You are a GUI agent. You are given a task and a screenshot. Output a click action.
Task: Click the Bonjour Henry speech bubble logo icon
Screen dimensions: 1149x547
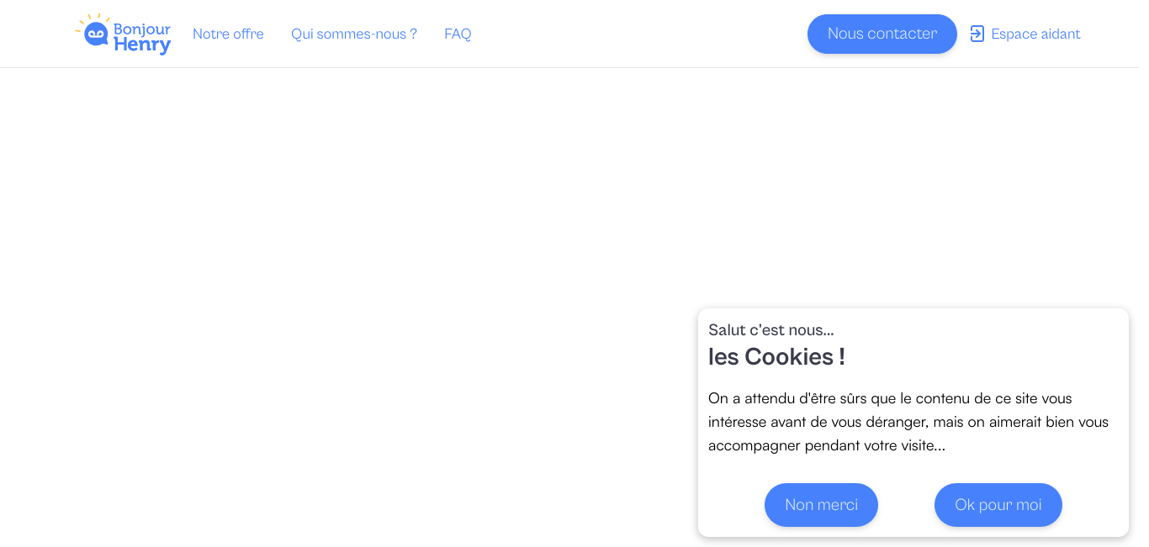(96, 34)
